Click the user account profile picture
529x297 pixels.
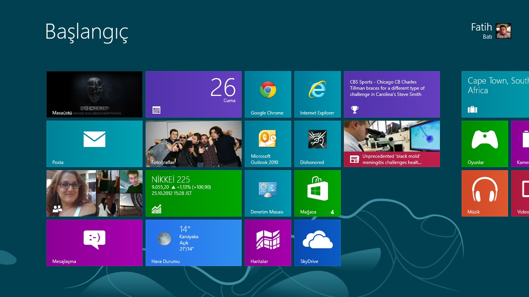[x=503, y=31]
